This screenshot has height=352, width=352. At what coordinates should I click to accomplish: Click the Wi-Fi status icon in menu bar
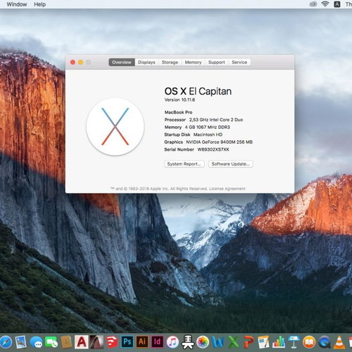pyautogui.click(x=325, y=4)
